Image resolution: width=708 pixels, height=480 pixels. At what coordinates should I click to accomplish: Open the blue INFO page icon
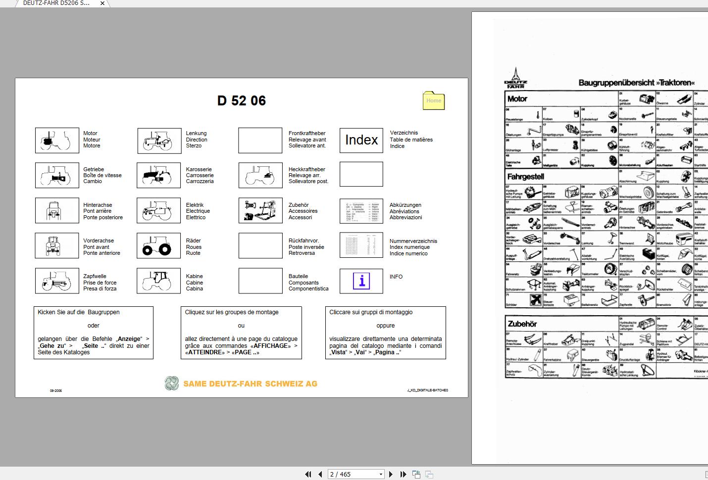tap(361, 281)
